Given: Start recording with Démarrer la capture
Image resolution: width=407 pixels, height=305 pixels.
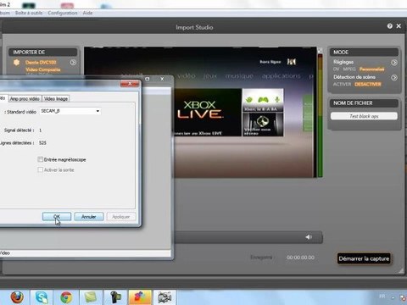Looking at the screenshot, I should tap(364, 258).
